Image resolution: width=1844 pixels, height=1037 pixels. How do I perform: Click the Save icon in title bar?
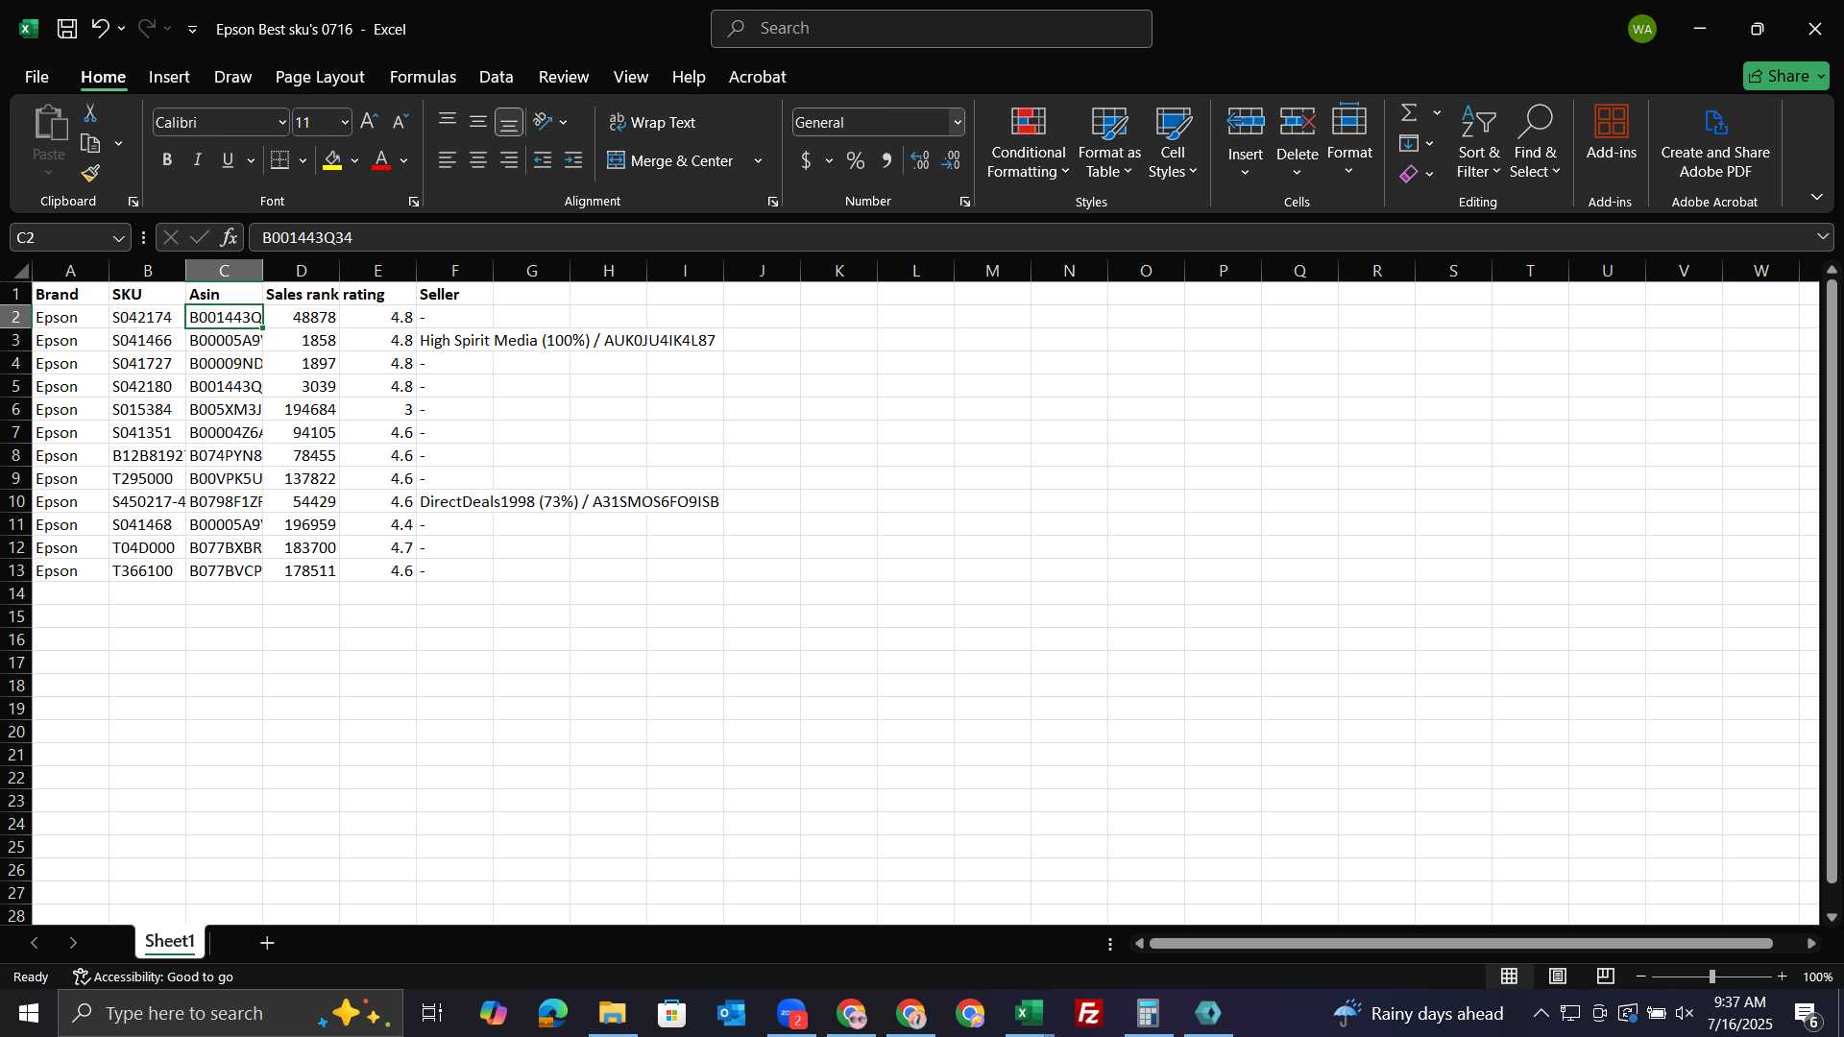(67, 29)
